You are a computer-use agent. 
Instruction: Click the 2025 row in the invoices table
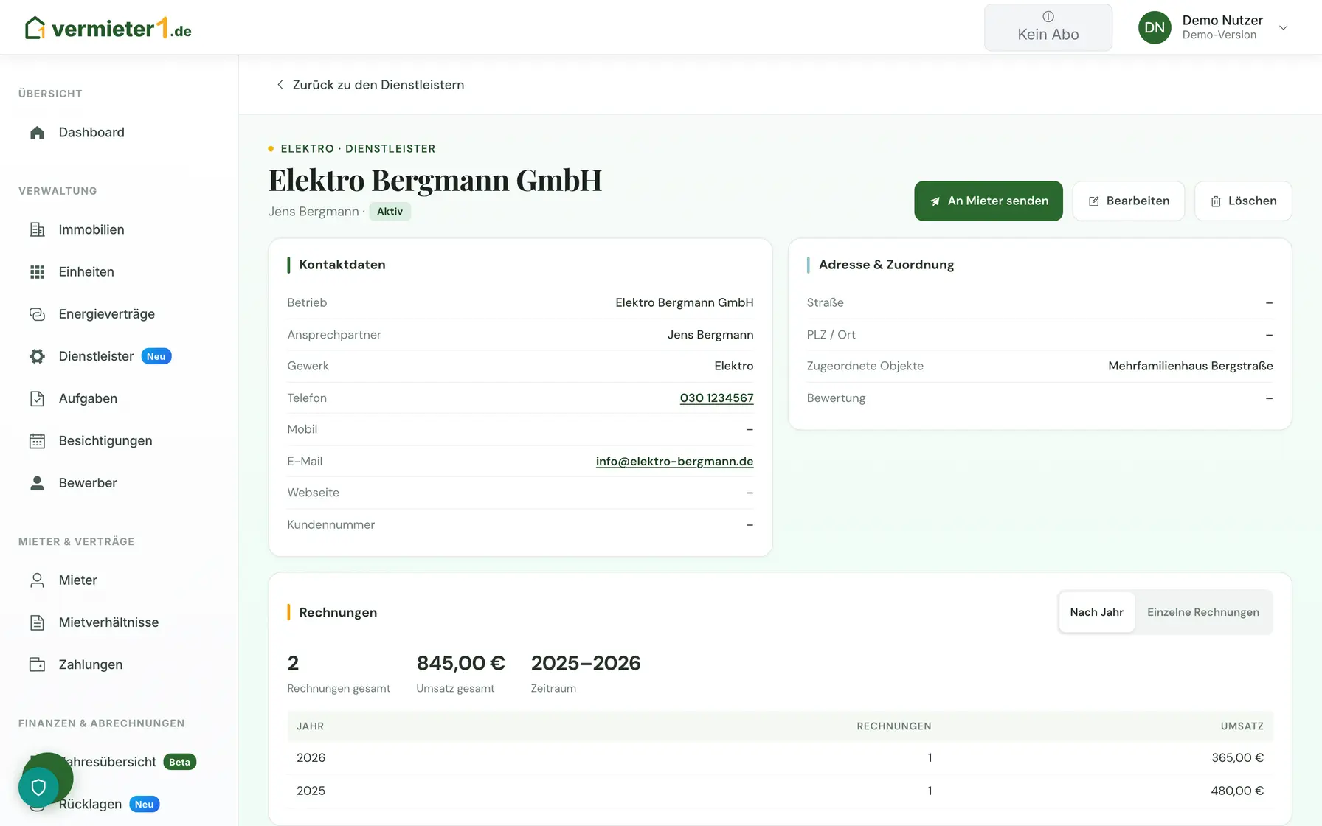780,791
